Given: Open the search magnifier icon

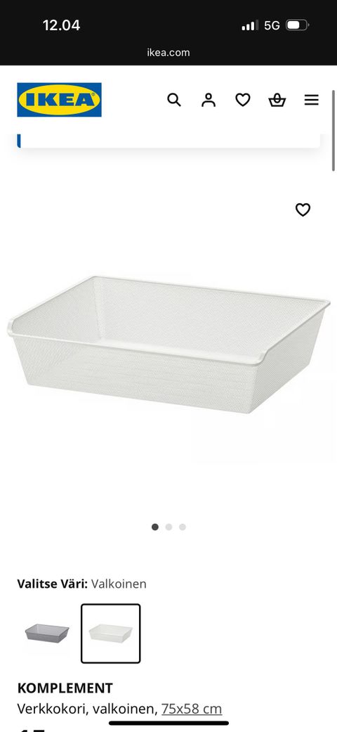Looking at the screenshot, I should point(174,100).
